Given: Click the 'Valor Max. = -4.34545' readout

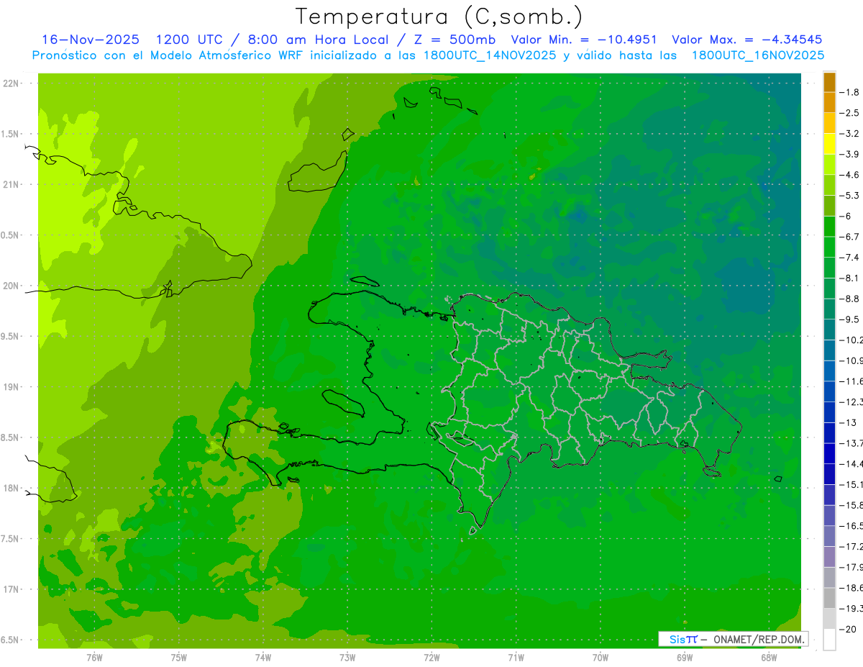Looking at the screenshot, I should [746, 40].
